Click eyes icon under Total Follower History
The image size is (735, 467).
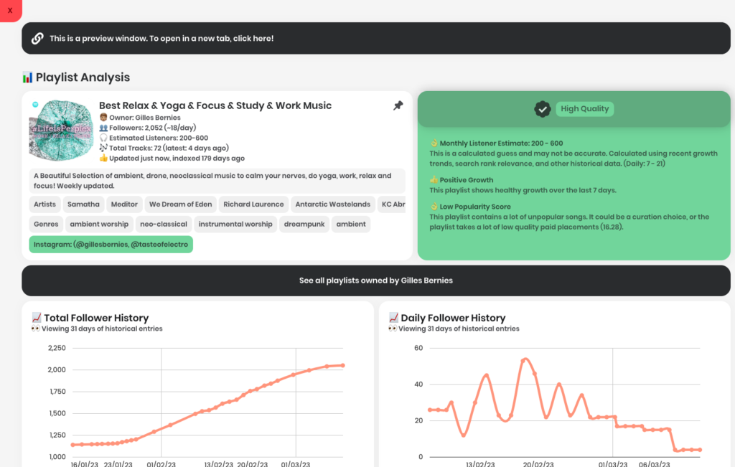point(36,329)
